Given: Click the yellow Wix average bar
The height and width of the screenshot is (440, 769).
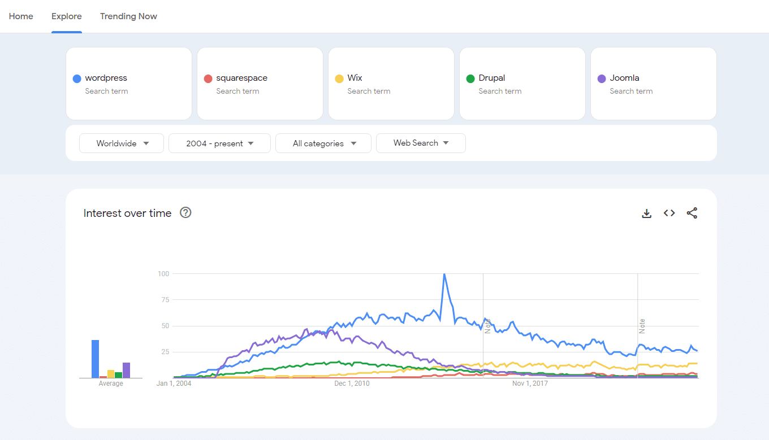Looking at the screenshot, I should tap(111, 374).
